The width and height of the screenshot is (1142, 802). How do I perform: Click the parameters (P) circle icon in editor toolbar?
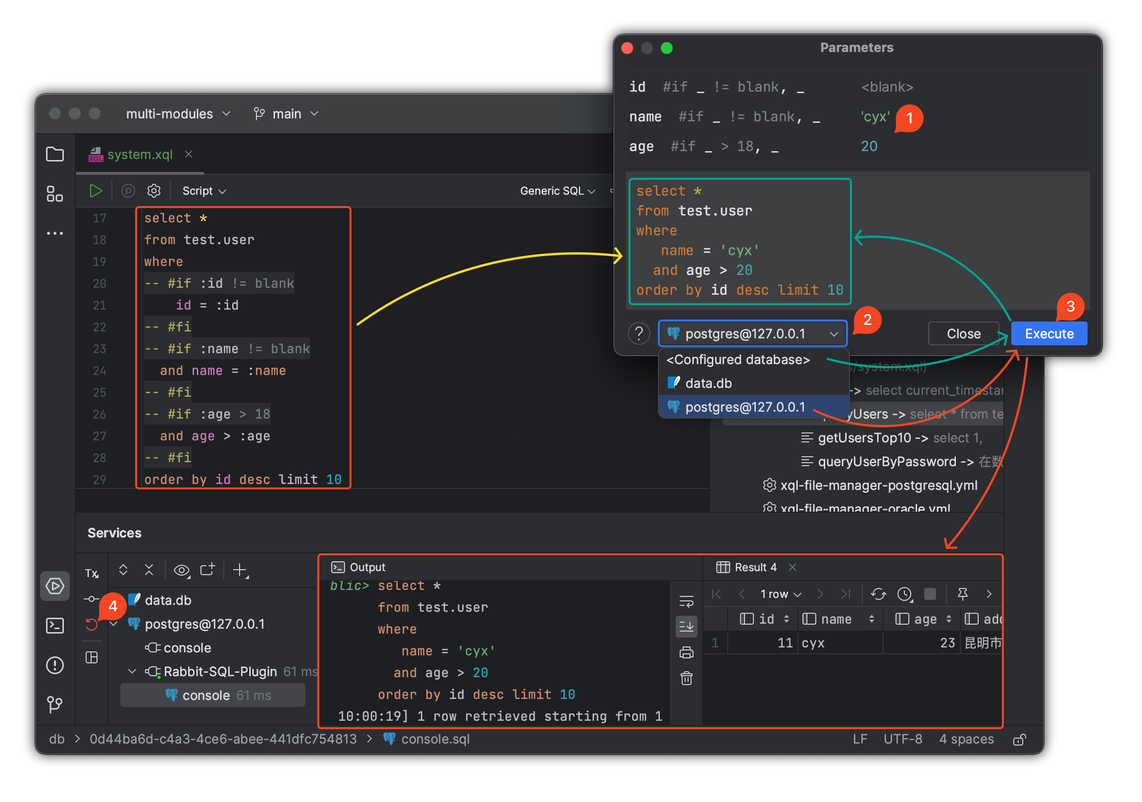tap(128, 191)
